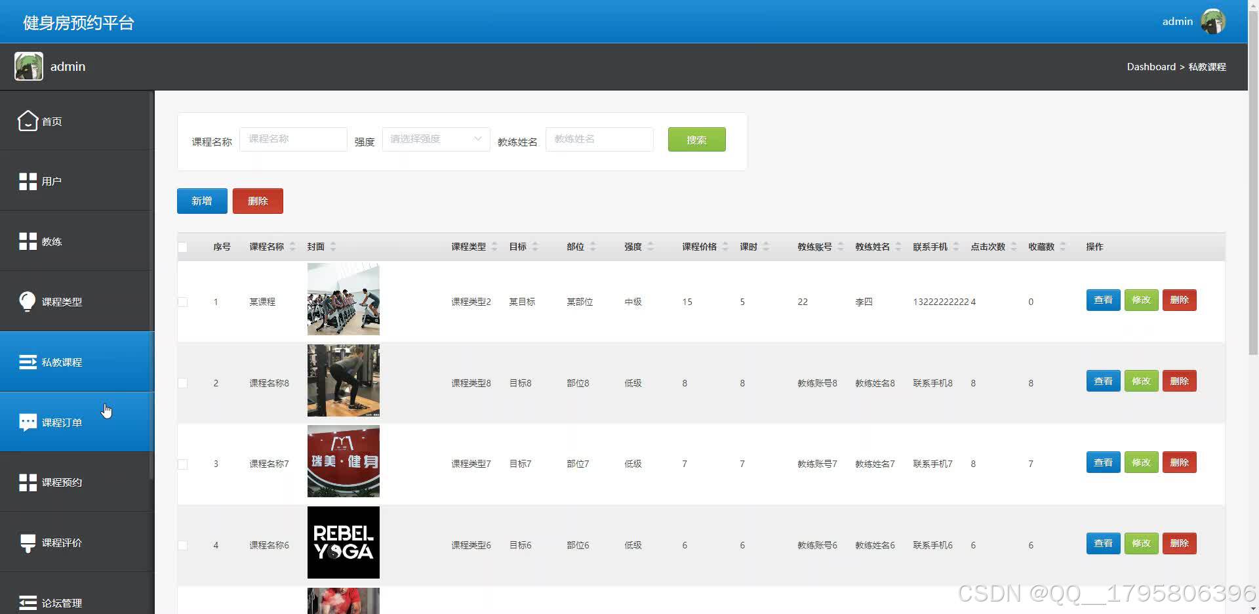Click 删除 for 课程名称6 row
This screenshot has height=614, width=1259.
(x=1179, y=543)
